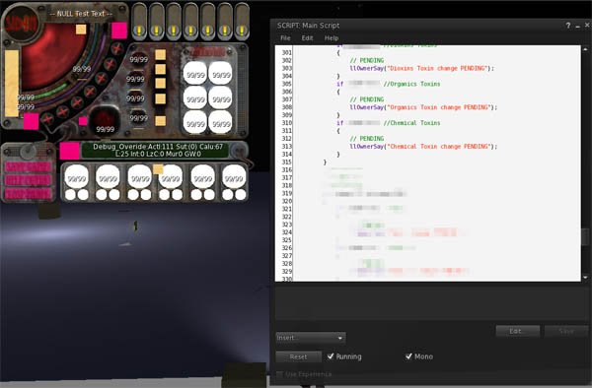Enable the Use Experience checkbox

tap(280, 374)
